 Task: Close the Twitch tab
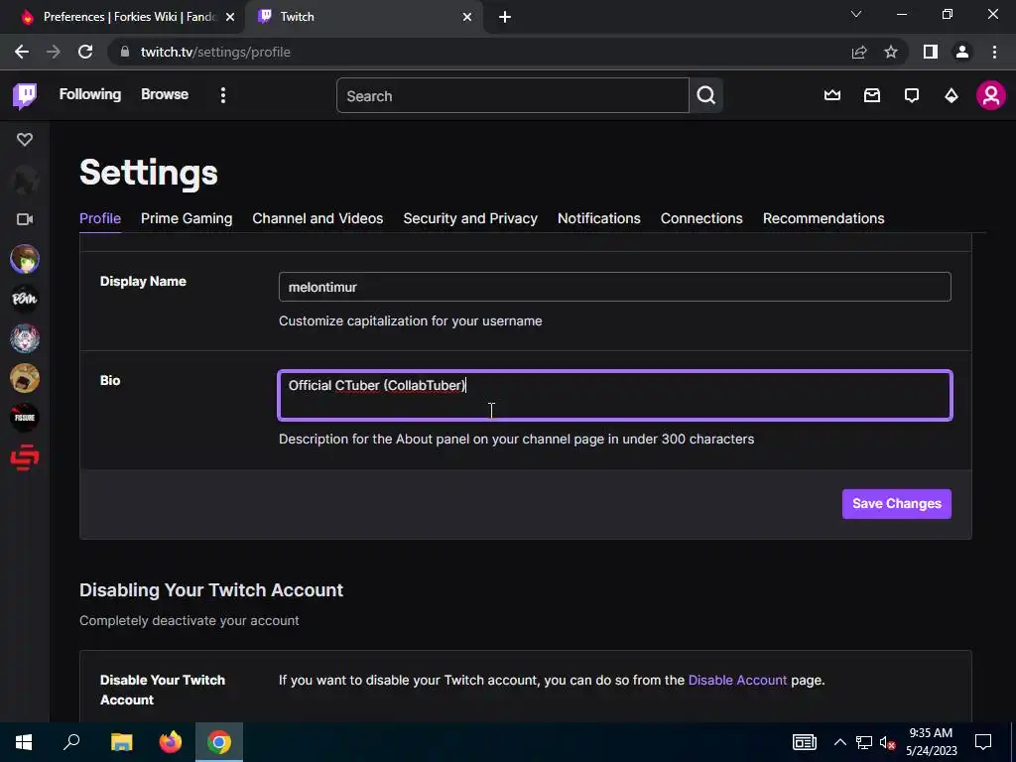pyautogui.click(x=467, y=17)
